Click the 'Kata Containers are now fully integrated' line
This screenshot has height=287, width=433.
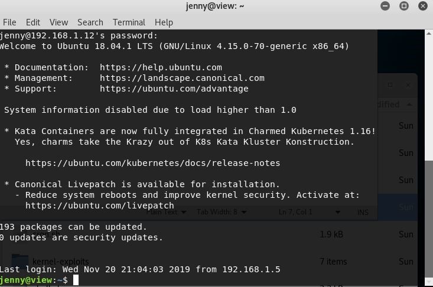click(190, 131)
